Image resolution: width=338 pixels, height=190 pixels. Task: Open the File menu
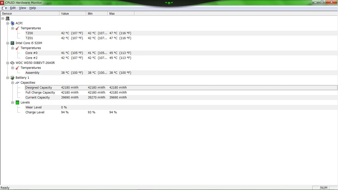coord(4,8)
